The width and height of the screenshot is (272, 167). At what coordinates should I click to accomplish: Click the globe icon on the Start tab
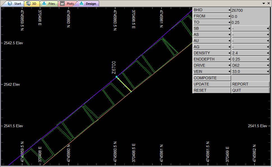pyautogui.click(x=10, y=4)
